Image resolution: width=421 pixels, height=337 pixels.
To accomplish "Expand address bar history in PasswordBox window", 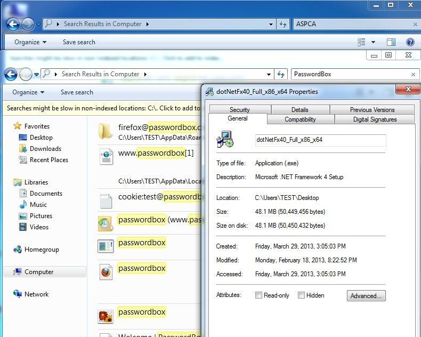I will (269, 75).
